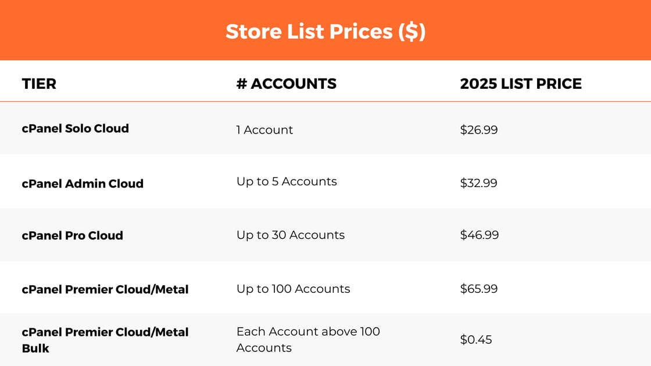
Task: Click the $46.99 price
Action: click(479, 235)
